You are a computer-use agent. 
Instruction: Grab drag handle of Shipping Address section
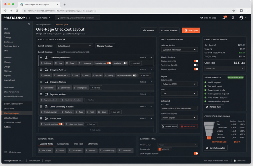click(x=41, y=70)
